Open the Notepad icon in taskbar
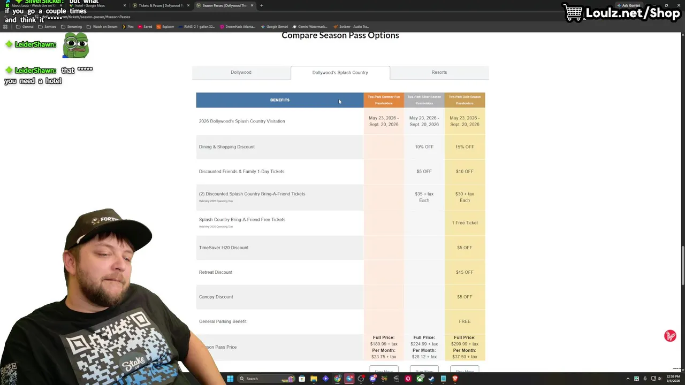The height and width of the screenshot is (385, 685). (x=443, y=379)
